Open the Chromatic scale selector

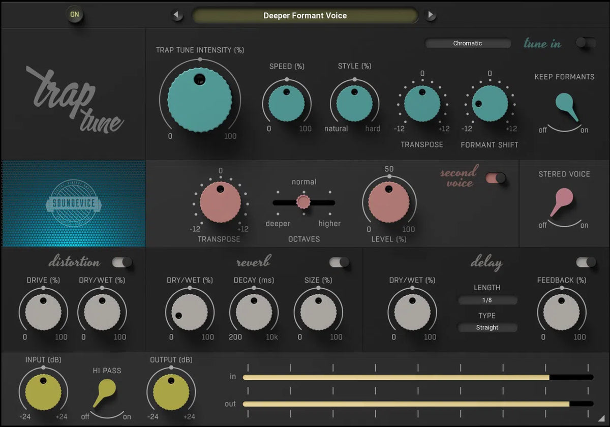click(x=467, y=43)
